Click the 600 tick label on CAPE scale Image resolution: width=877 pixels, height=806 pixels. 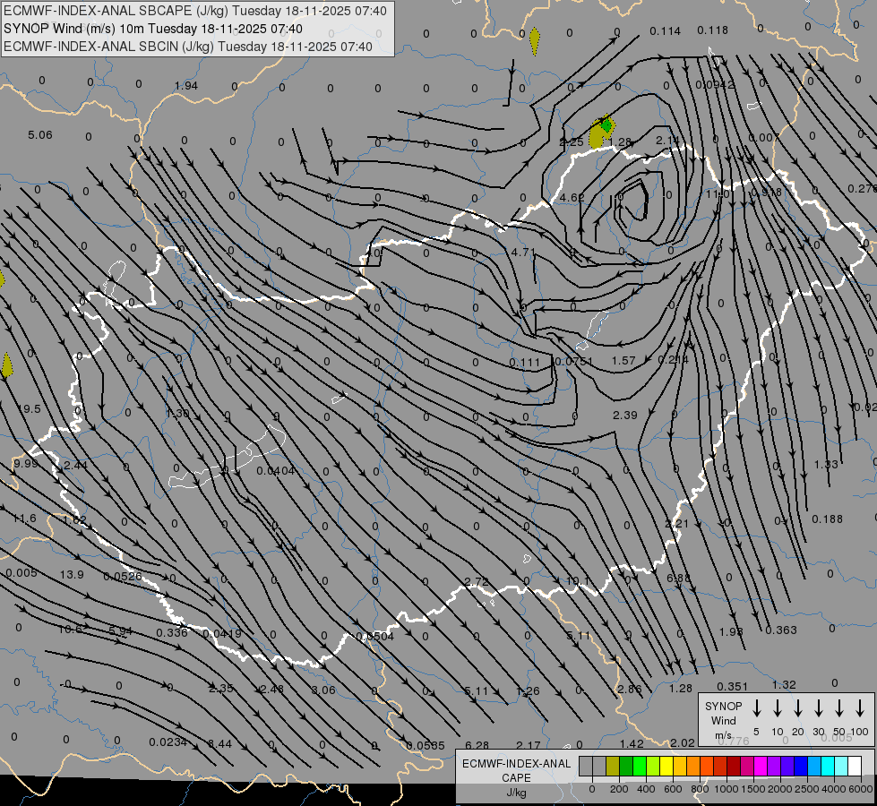673,789
